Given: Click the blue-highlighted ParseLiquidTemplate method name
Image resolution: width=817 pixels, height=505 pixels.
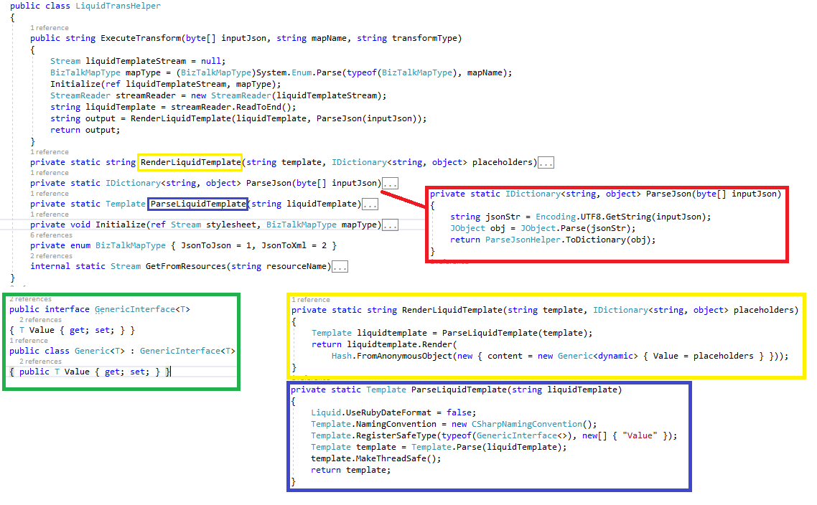Looking at the screenshot, I should (x=198, y=203).
